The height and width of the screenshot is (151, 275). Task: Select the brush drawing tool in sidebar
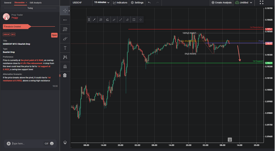tap(65, 39)
